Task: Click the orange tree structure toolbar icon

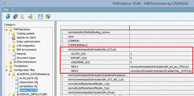Action: pos(23,16)
